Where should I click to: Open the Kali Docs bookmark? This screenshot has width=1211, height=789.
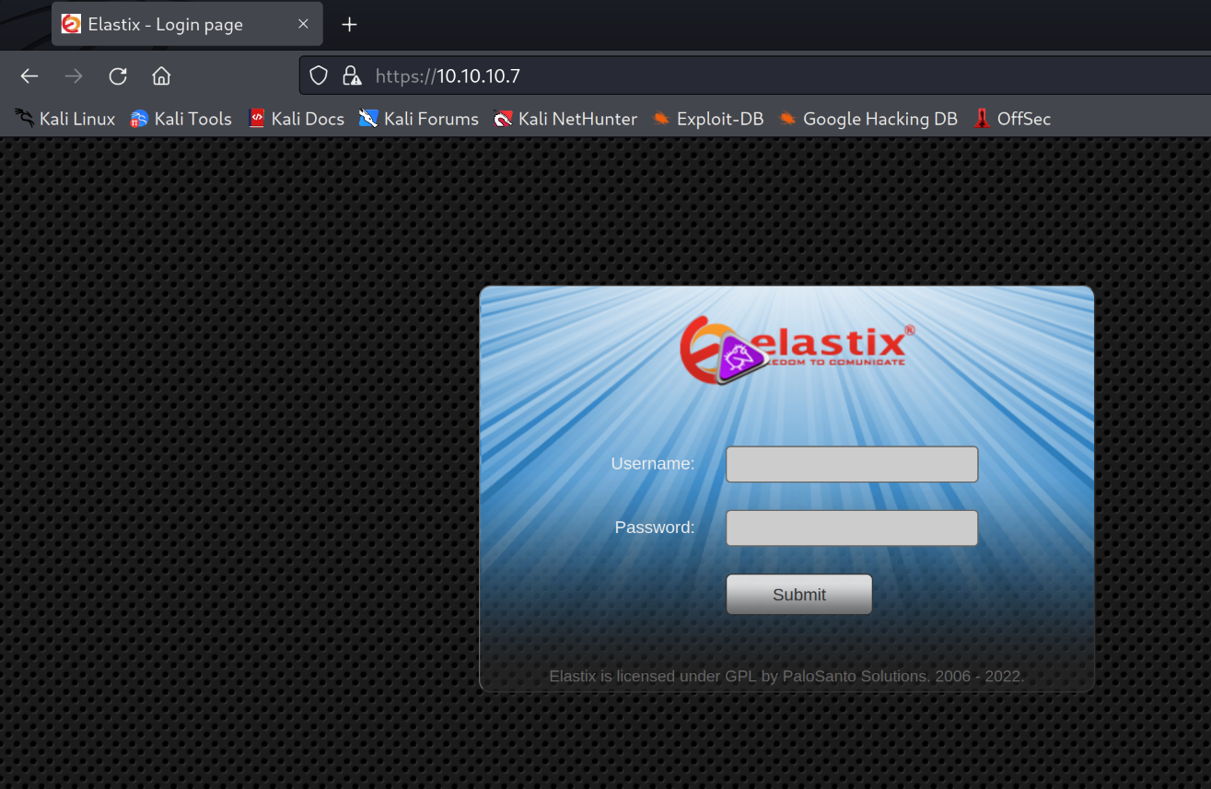(x=296, y=119)
